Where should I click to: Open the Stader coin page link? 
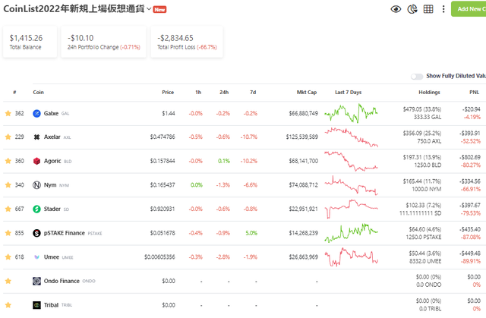52,209
